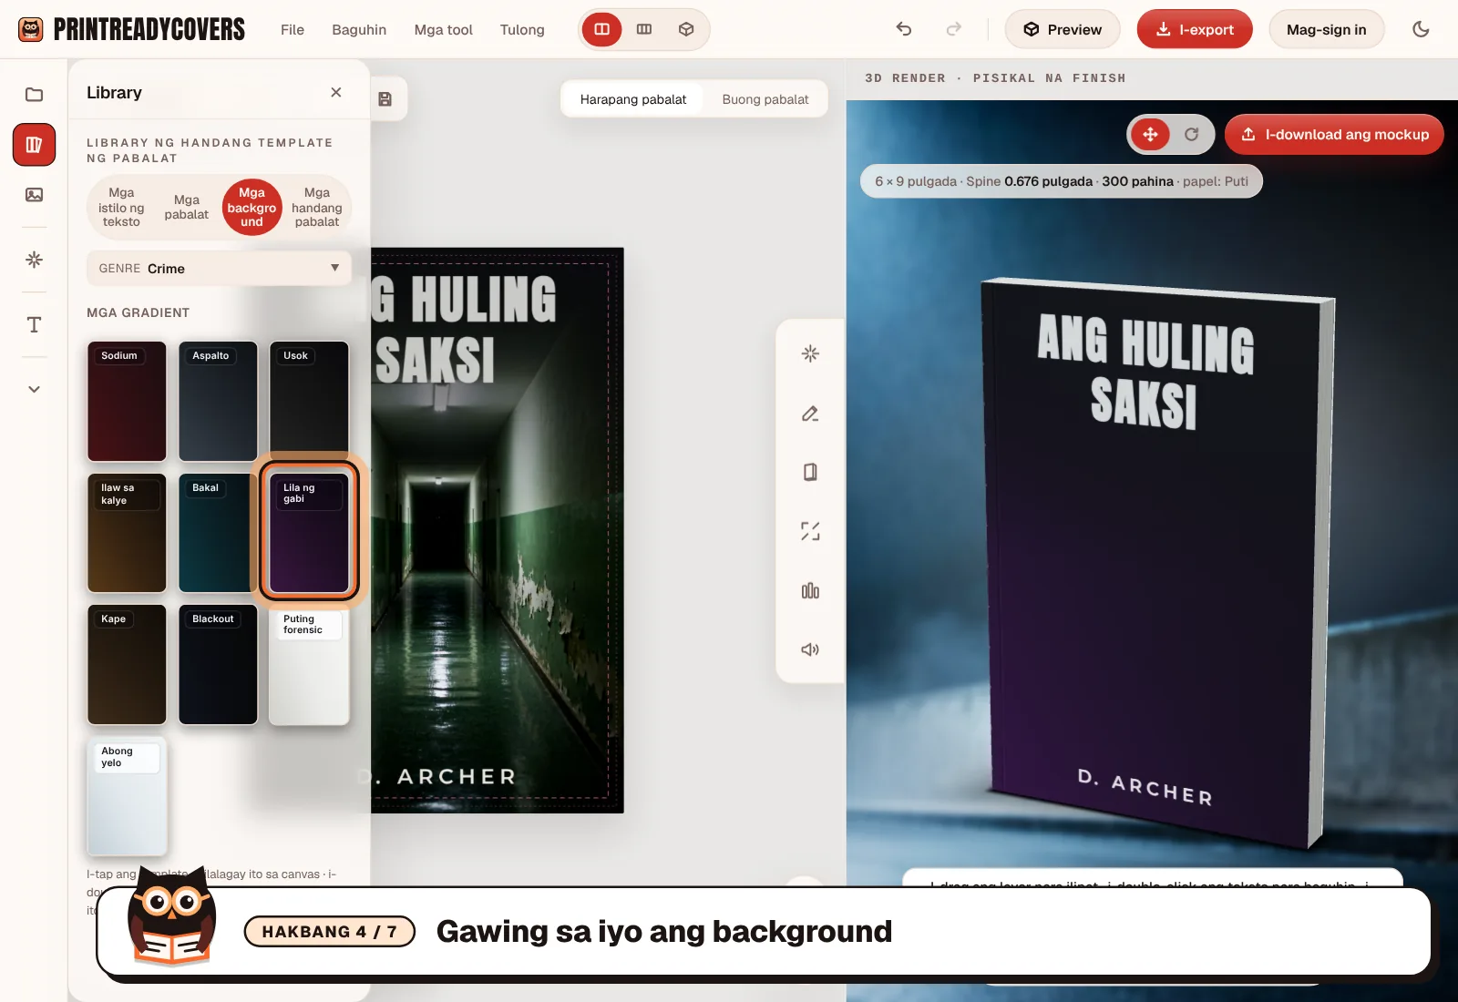Select Mga pabalat library tab
This screenshot has height=1002, width=1458.
(x=187, y=207)
